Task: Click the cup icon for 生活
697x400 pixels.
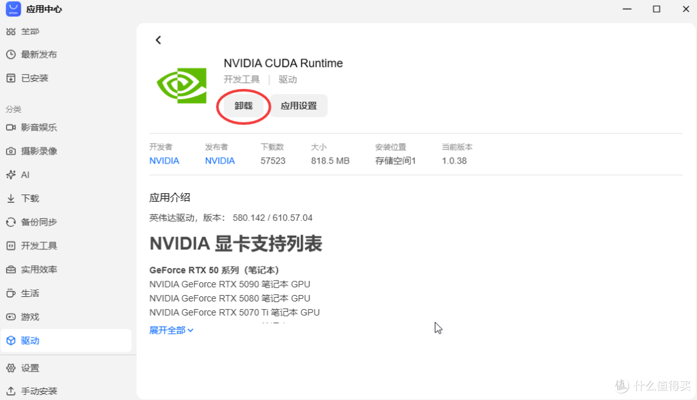Action: click(x=11, y=293)
